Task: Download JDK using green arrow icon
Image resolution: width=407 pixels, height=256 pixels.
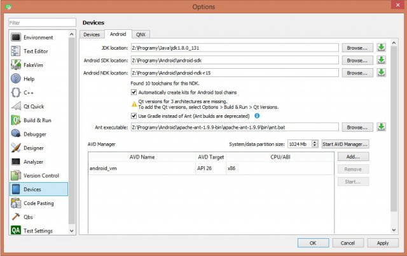Action: 381,48
